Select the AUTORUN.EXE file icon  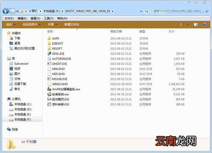tap(49, 58)
